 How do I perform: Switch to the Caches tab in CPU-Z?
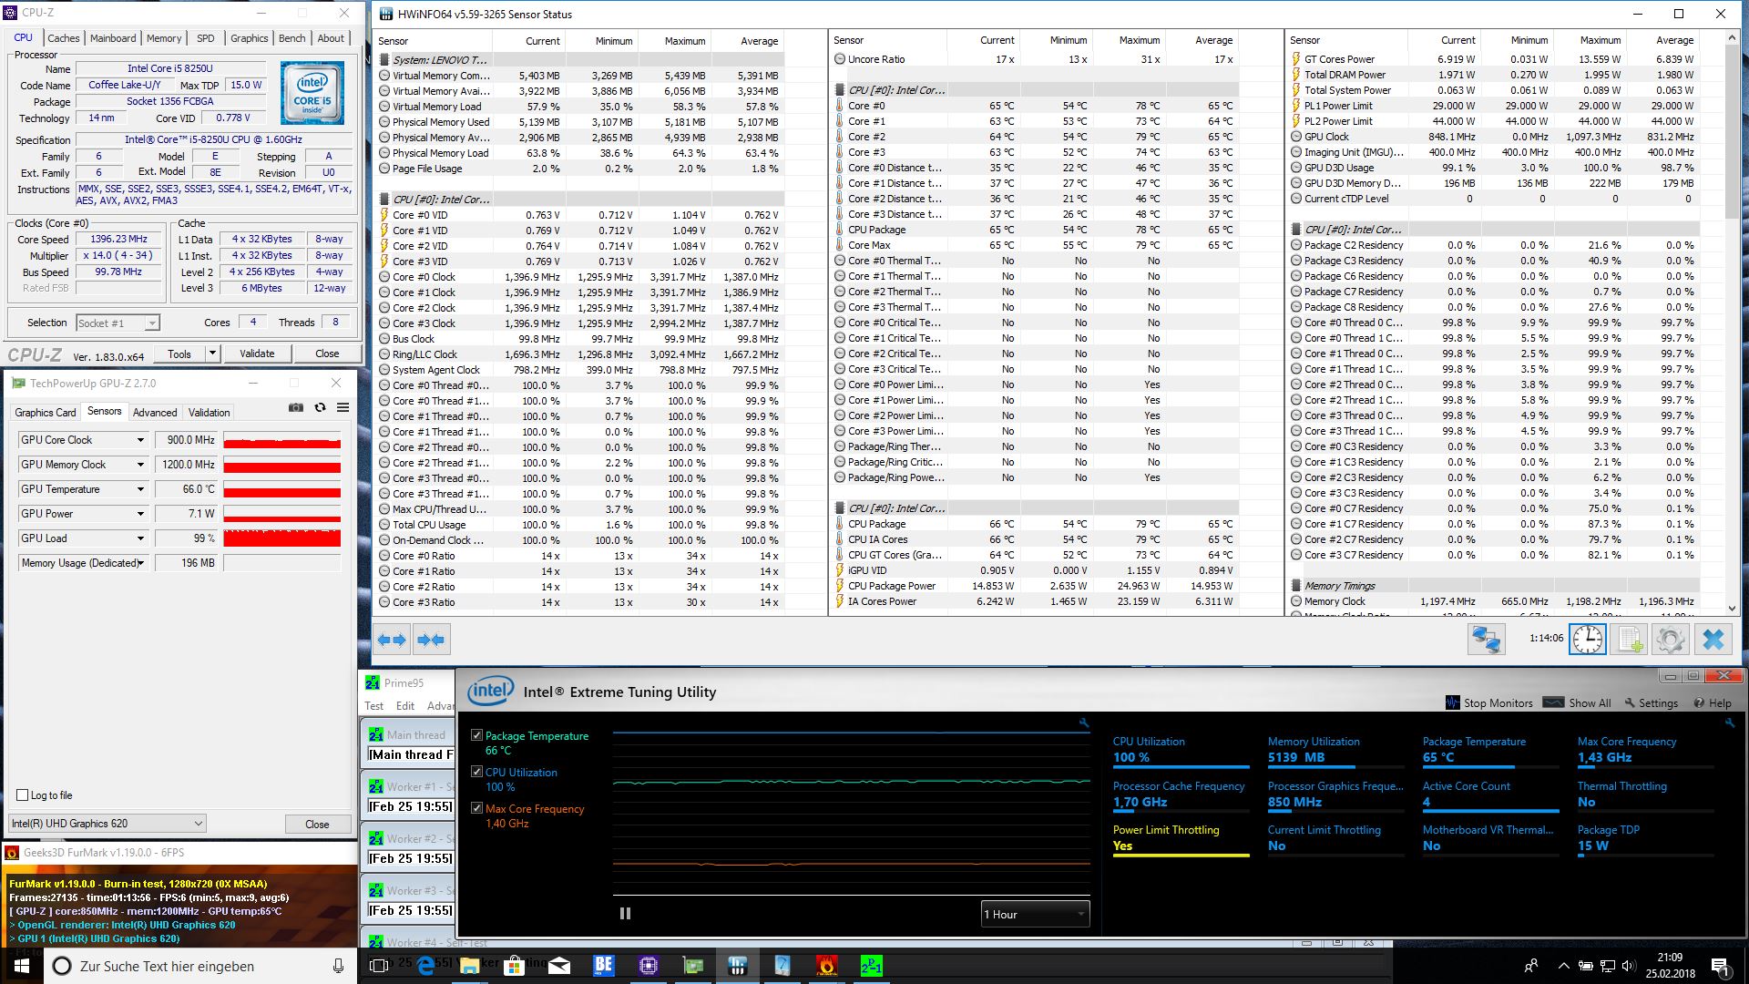pyautogui.click(x=64, y=38)
